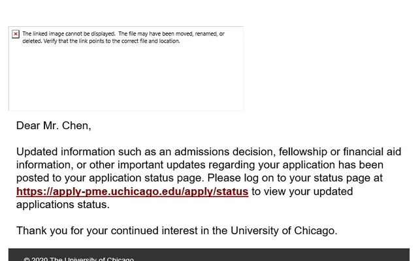Screen dimensions: 418x261
Task: Click the word 'fellowship' in the paragraph
Action: pos(303,151)
